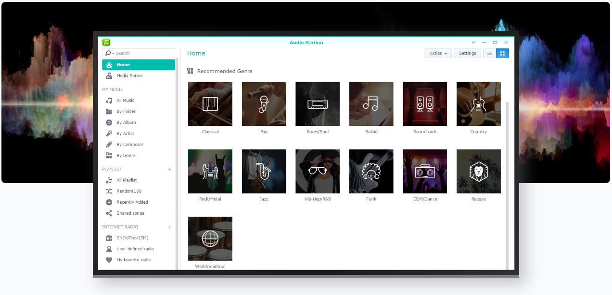
Task: Add internet radio with plus
Action: click(169, 227)
